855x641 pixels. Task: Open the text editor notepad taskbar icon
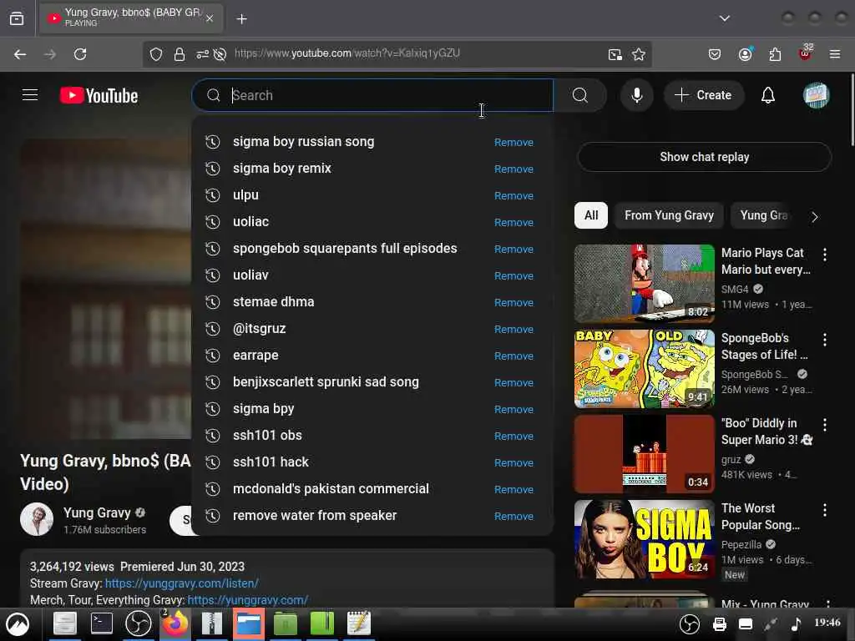(x=359, y=623)
